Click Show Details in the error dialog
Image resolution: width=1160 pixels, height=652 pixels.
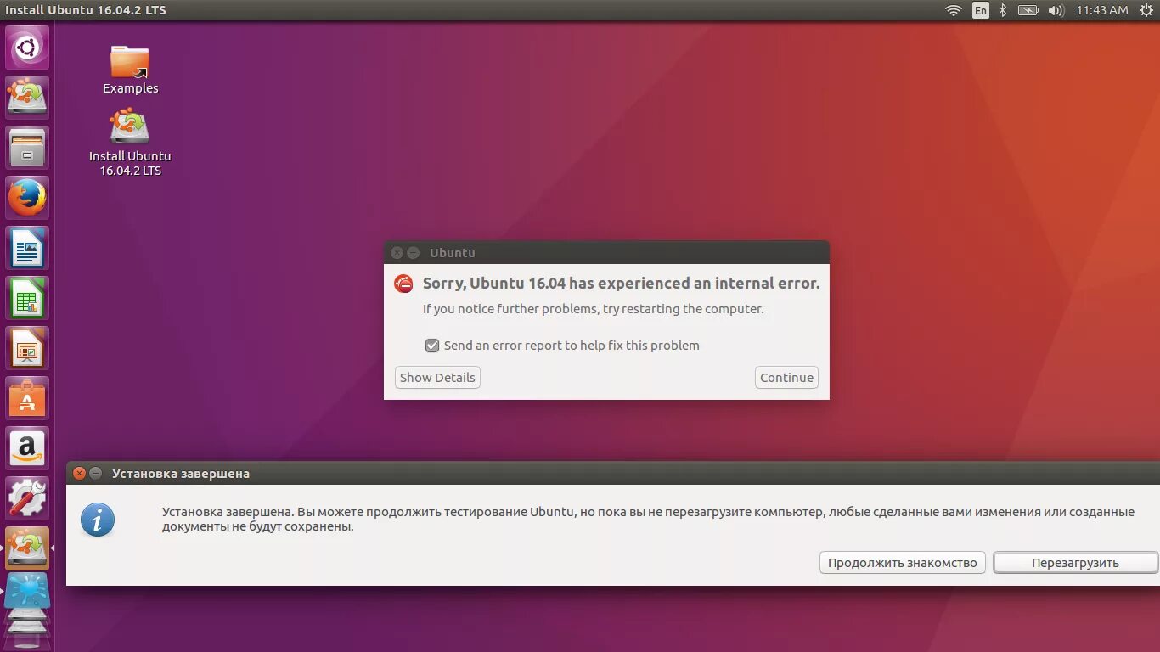tap(437, 378)
